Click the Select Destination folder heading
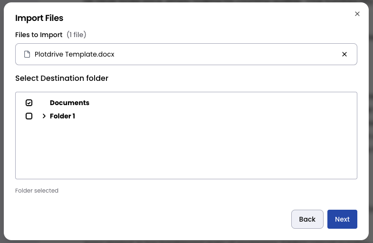 coord(62,78)
